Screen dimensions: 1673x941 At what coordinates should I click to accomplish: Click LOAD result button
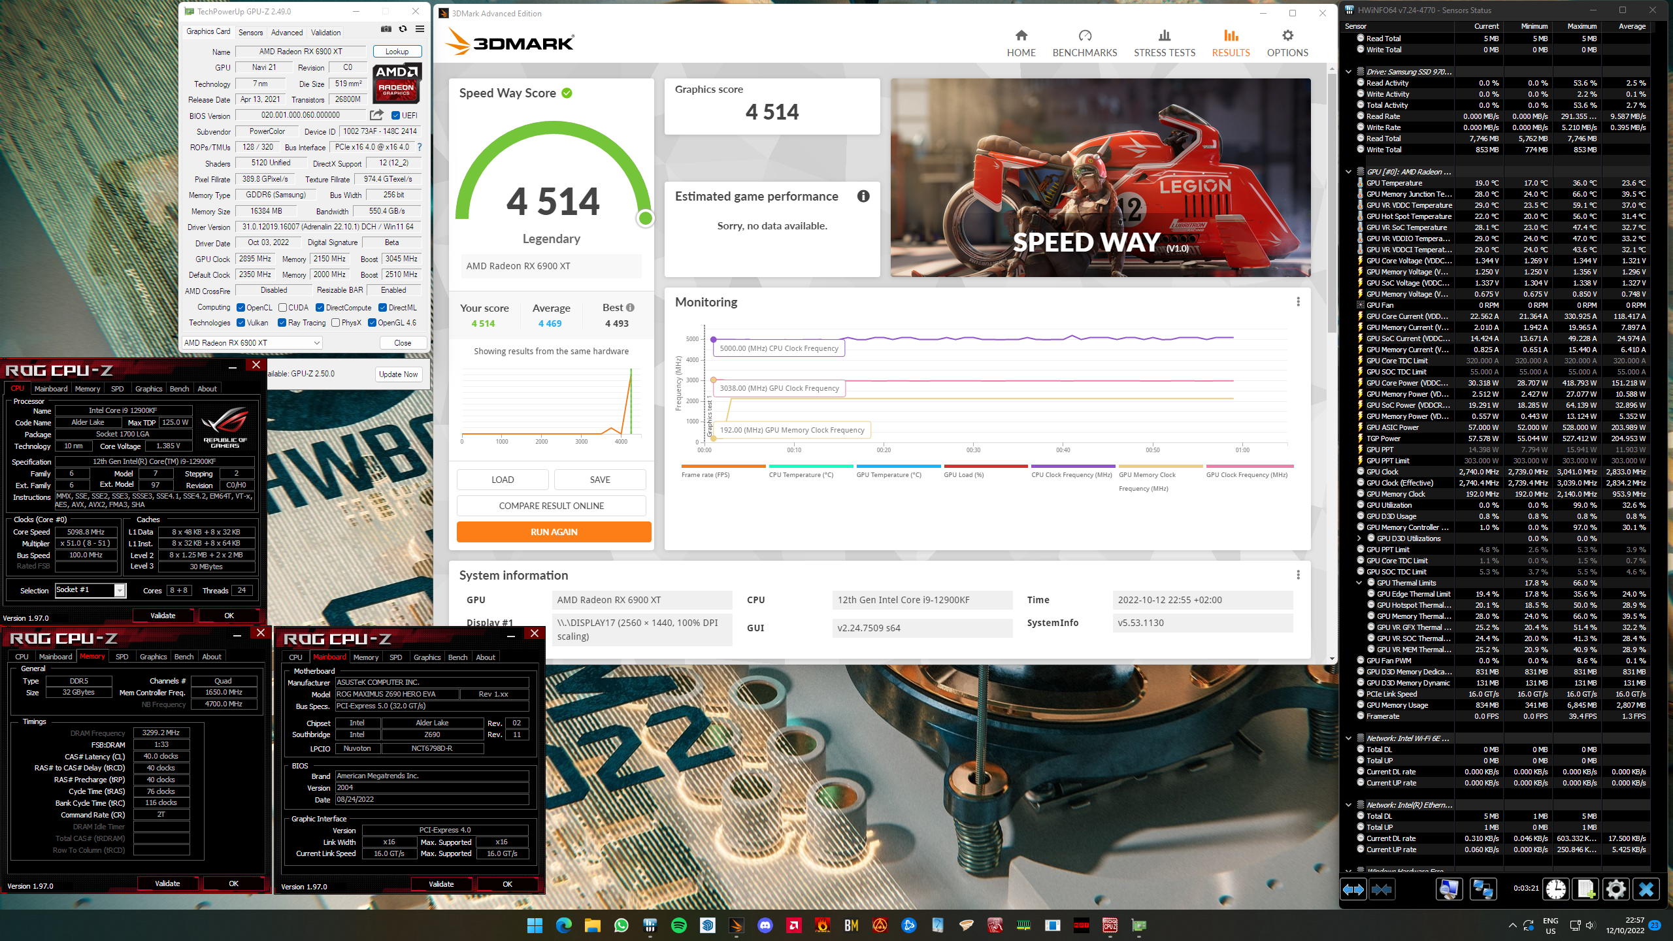click(503, 480)
